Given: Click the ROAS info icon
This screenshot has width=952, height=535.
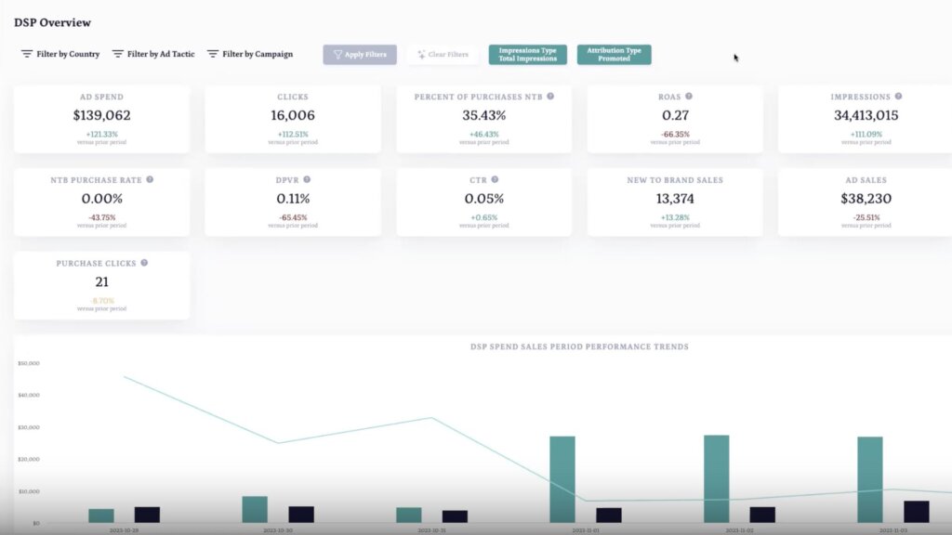Looking at the screenshot, I should 689,97.
